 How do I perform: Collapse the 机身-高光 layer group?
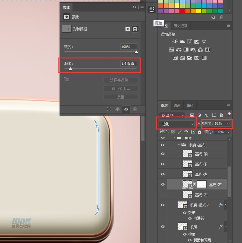point(179,145)
